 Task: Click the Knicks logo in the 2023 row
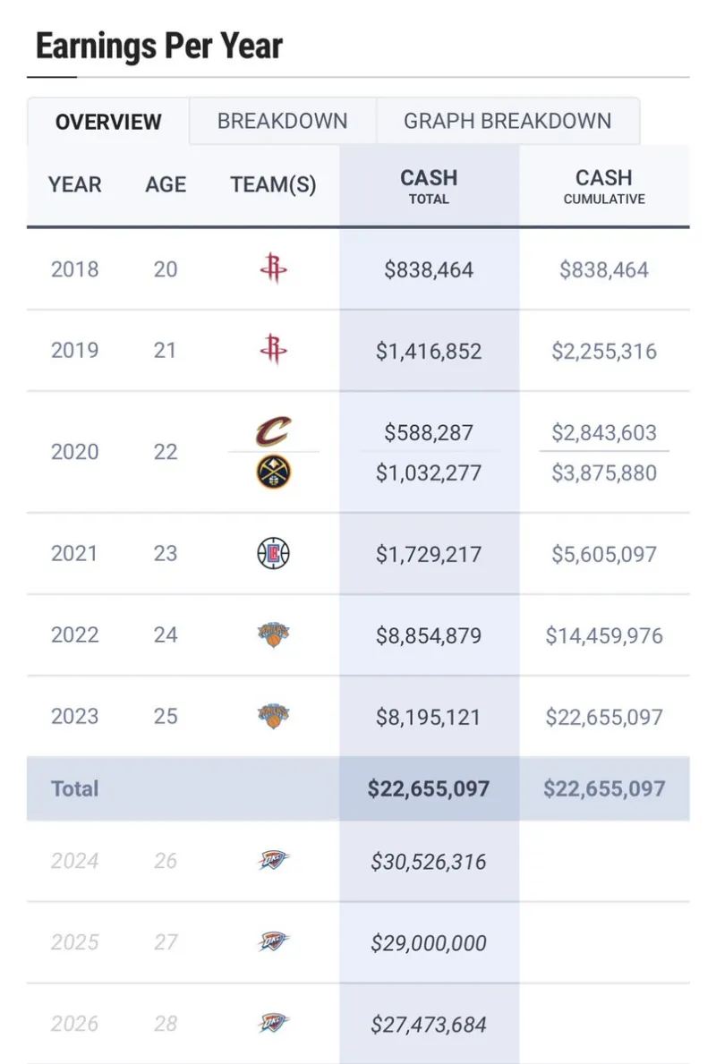(274, 715)
